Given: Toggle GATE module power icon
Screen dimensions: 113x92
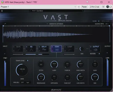Looking at the screenshot, I should pos(14,47).
